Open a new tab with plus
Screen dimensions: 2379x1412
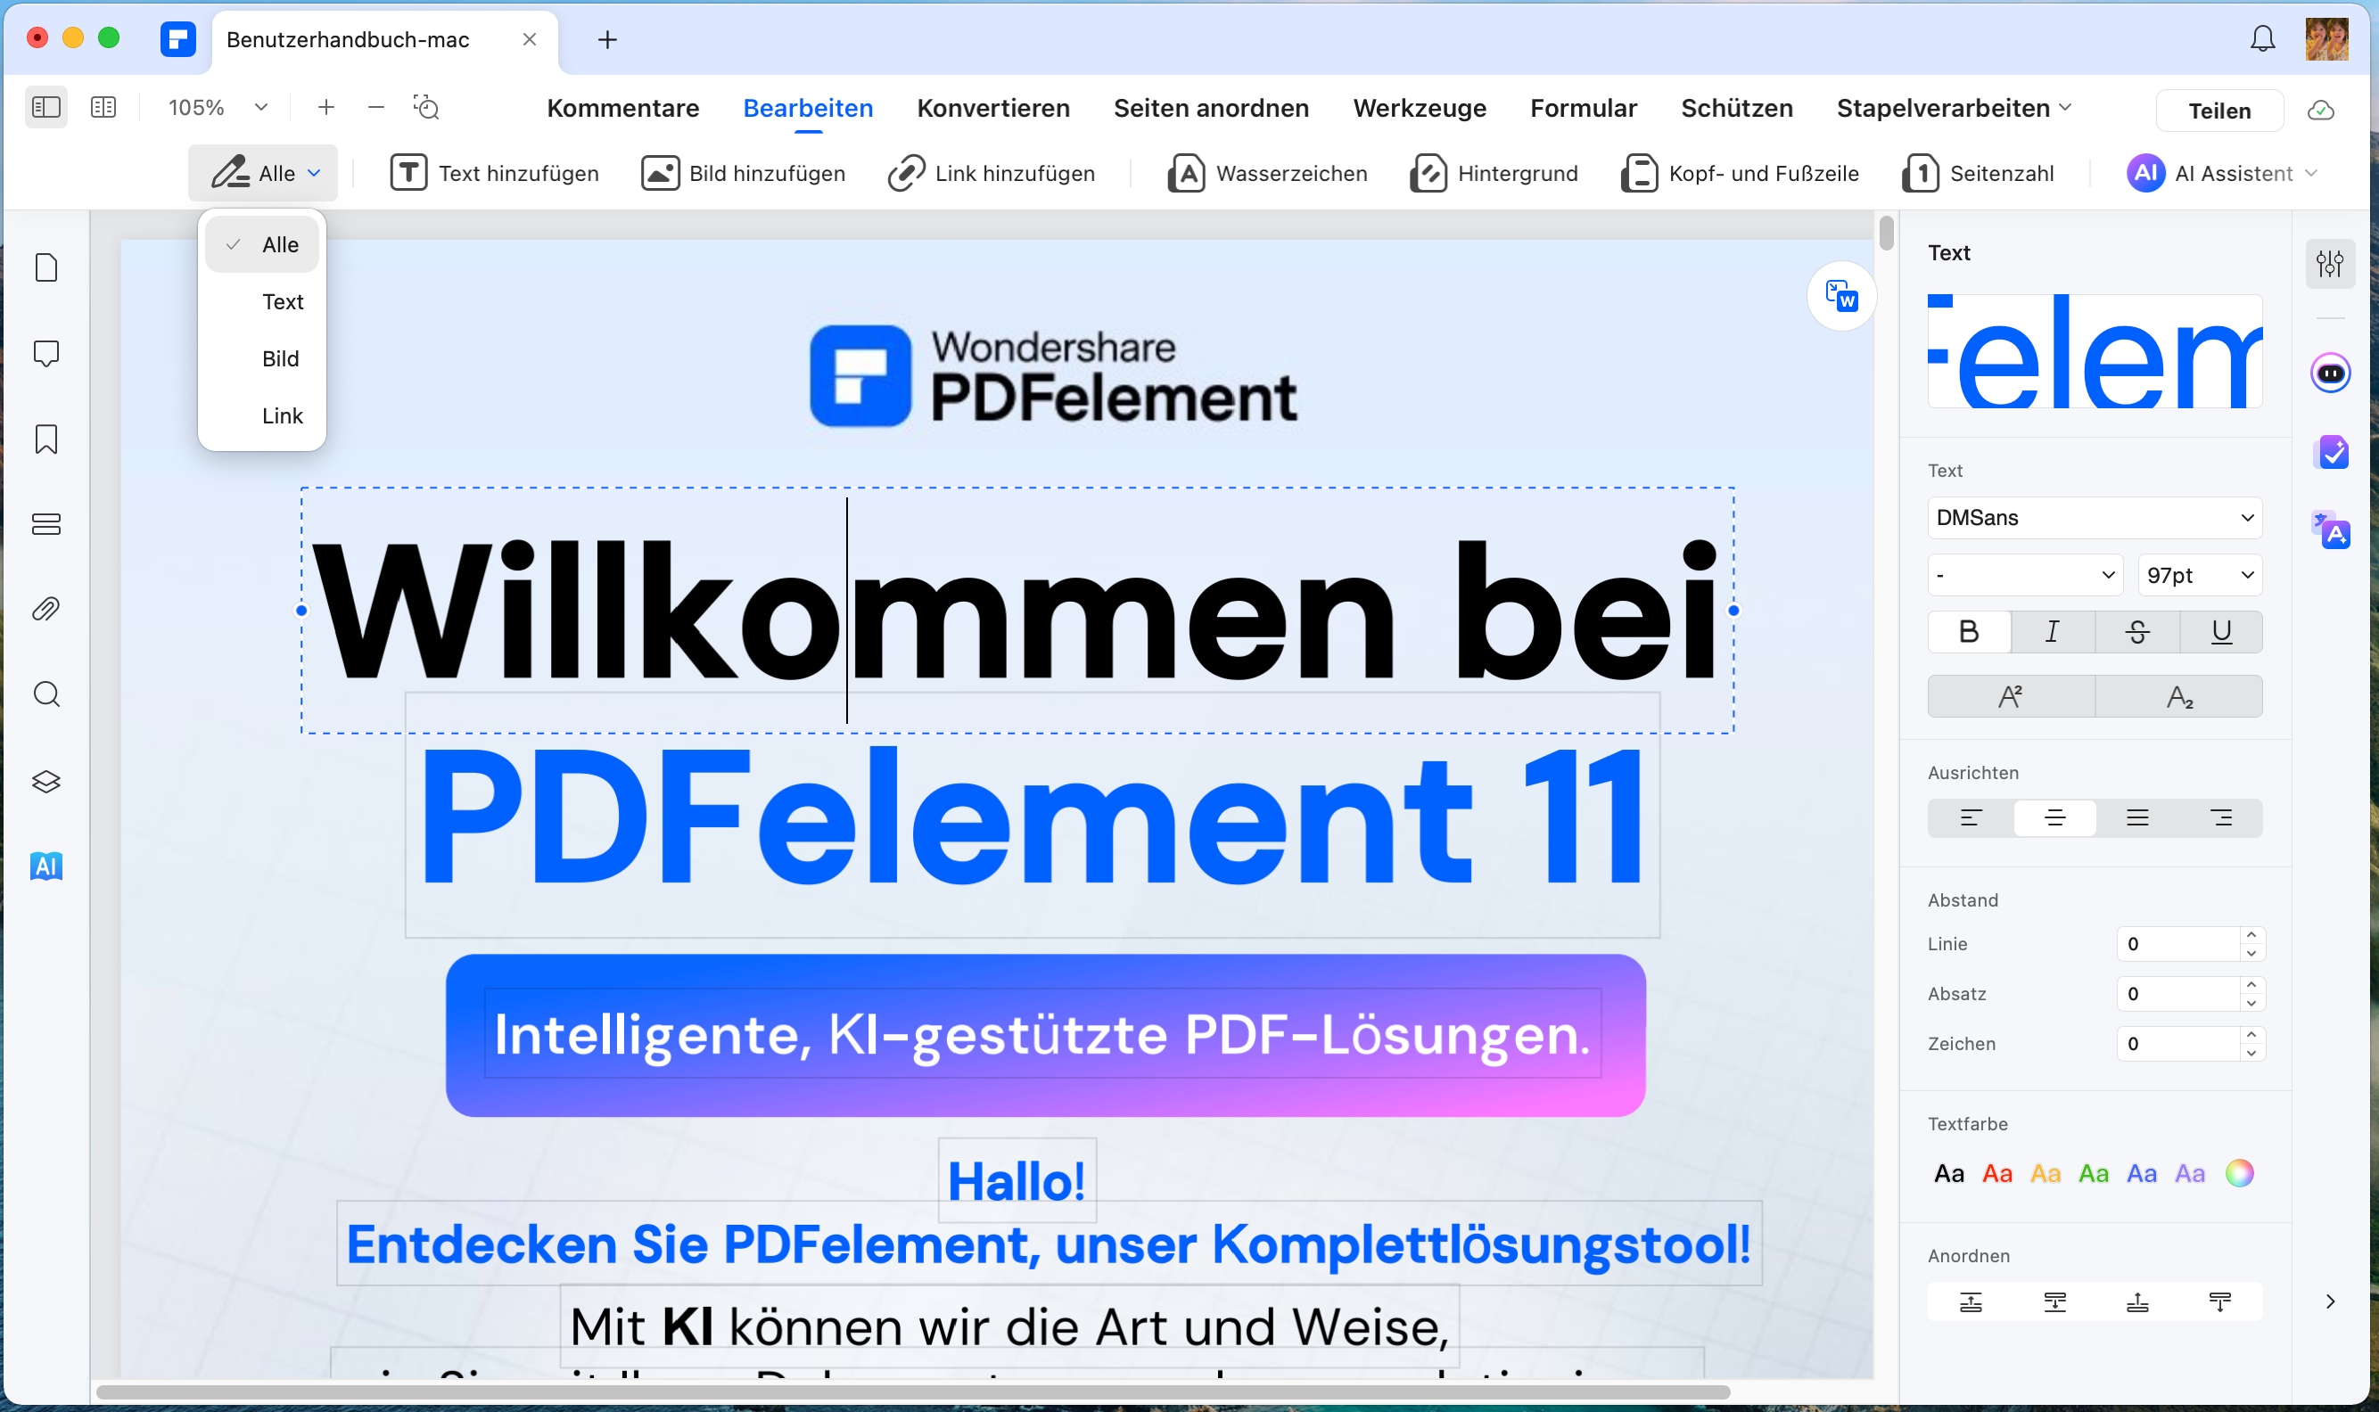click(x=607, y=39)
